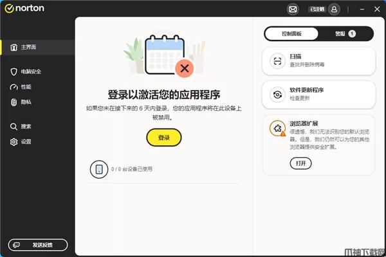Click the calendar illustration with red X

click(165, 55)
